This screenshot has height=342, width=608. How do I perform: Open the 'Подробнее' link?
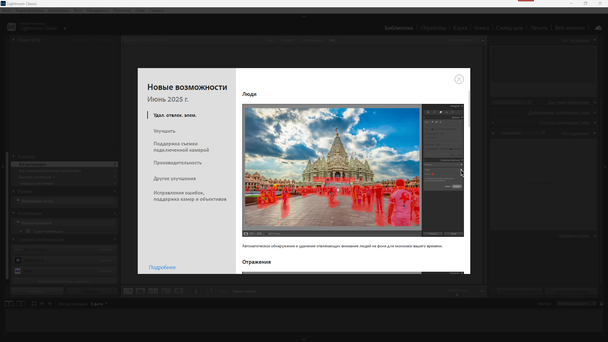[162, 267]
